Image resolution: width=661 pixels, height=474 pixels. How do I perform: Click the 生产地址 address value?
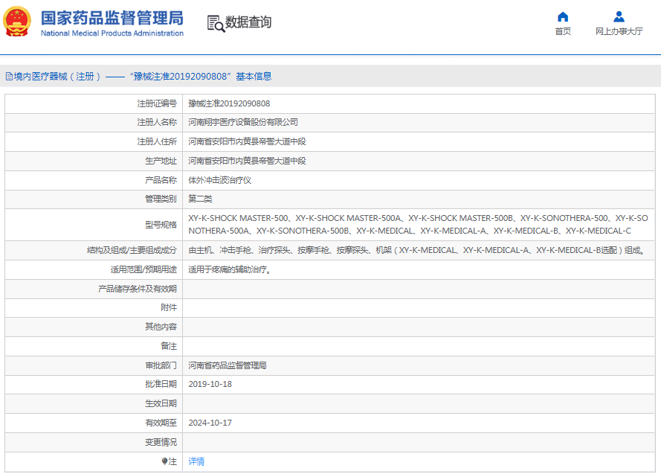click(247, 161)
